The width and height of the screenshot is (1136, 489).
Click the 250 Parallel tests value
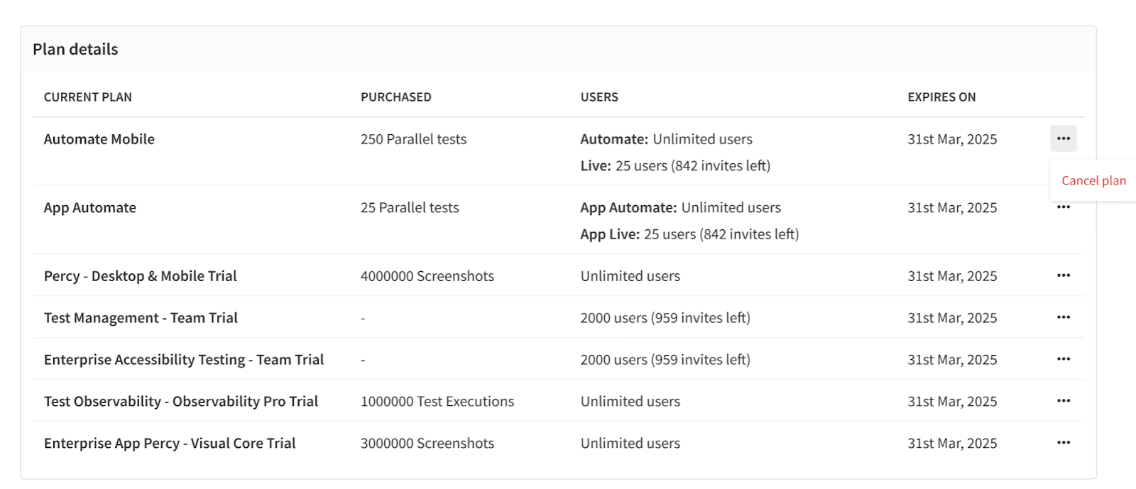click(x=413, y=139)
